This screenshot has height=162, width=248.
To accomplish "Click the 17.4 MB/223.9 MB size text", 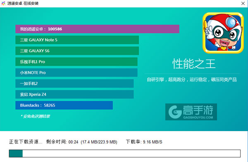I will [x=99, y=142].
